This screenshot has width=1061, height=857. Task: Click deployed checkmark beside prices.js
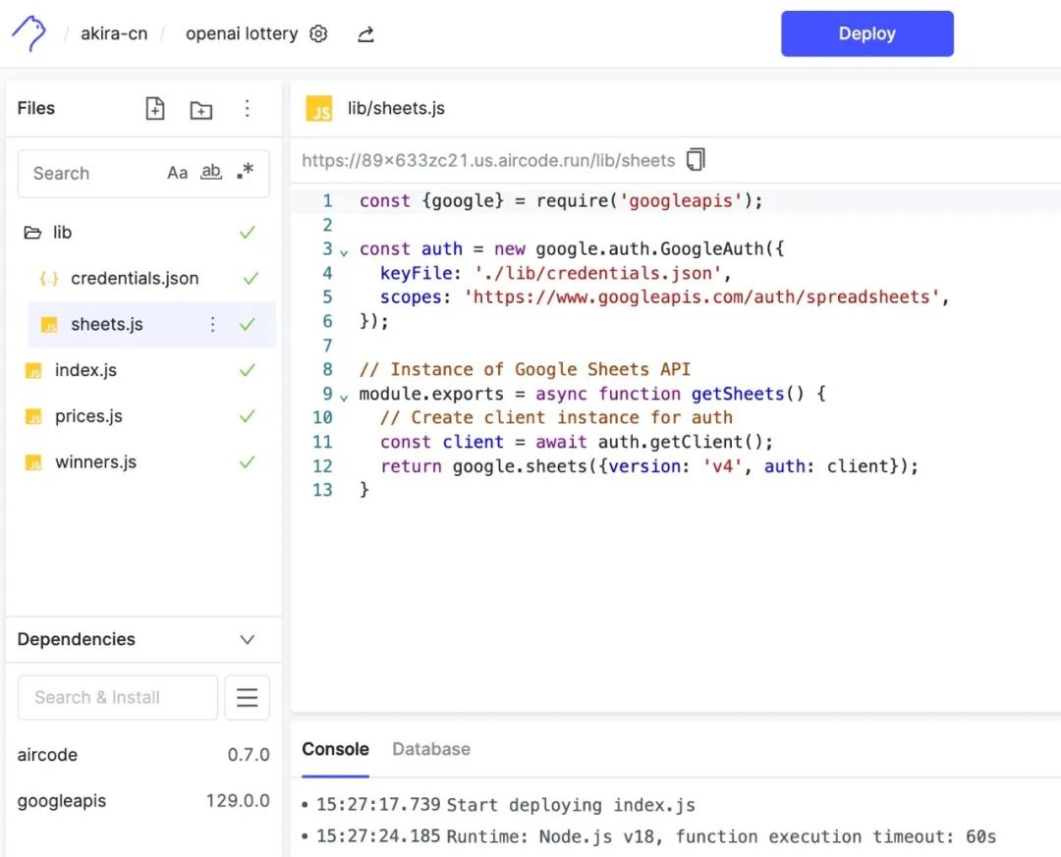click(248, 416)
